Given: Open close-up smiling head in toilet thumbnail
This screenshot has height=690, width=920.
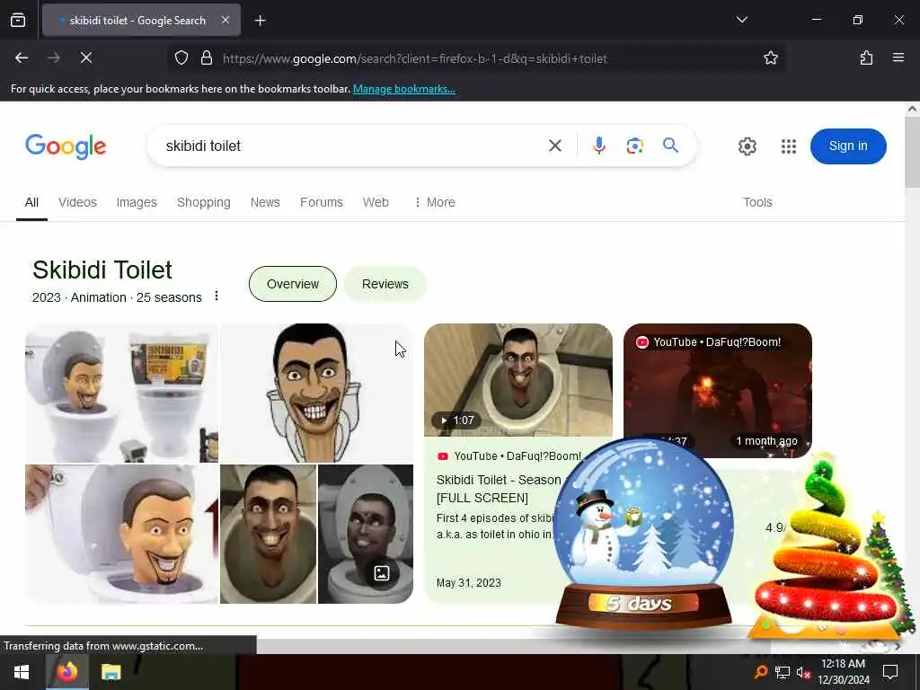Looking at the screenshot, I should (x=268, y=534).
